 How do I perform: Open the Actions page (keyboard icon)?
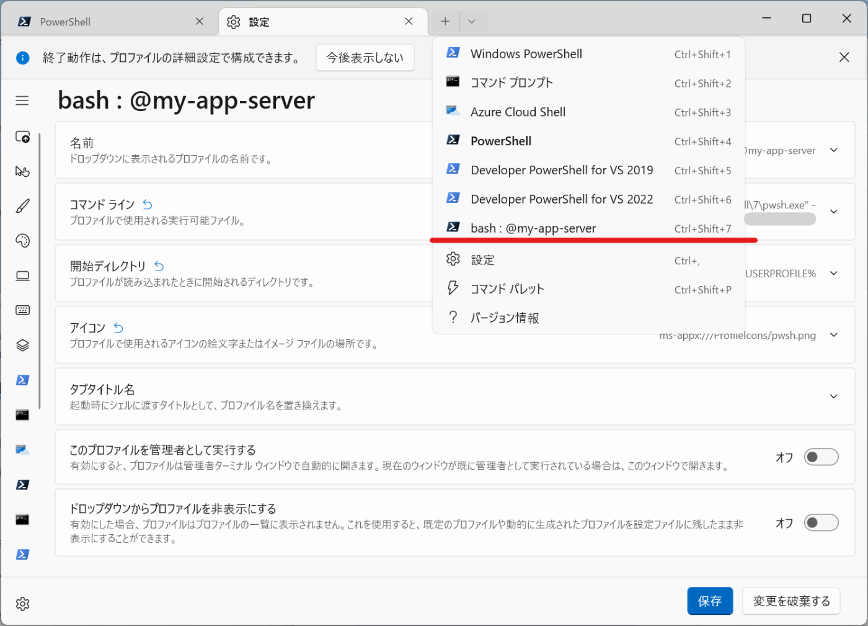coord(22,310)
